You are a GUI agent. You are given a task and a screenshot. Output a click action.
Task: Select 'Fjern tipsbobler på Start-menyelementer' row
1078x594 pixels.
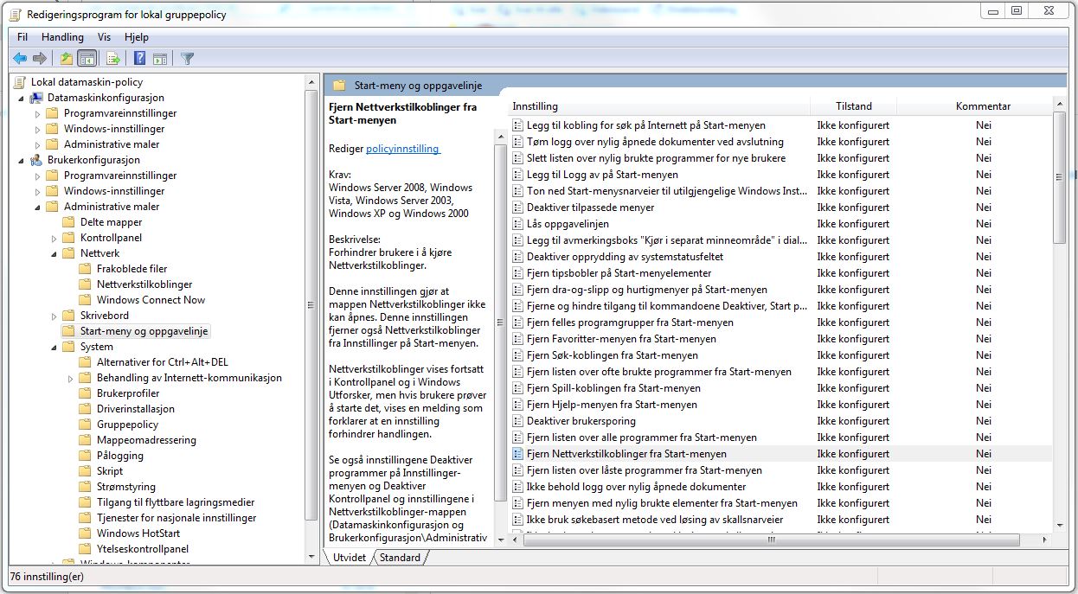780,273
